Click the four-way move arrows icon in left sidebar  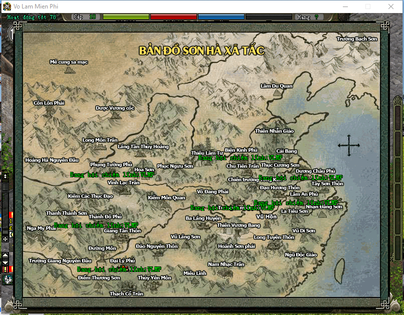6,239
